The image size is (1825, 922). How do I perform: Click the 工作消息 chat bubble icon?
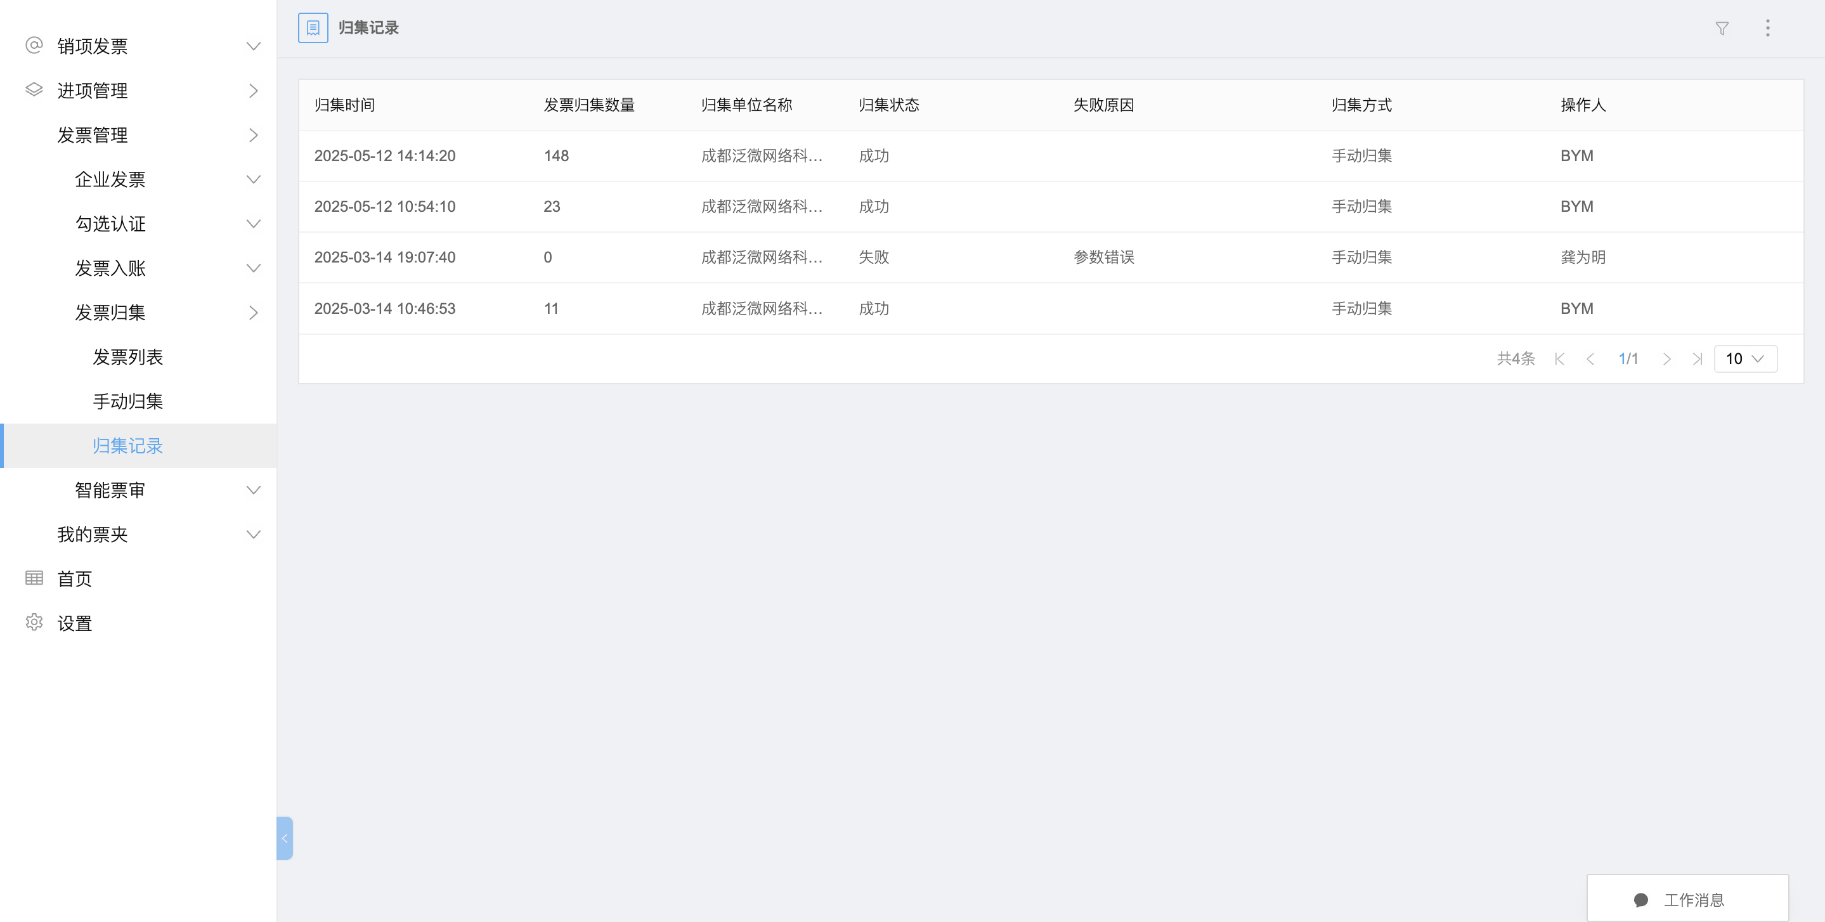(x=1640, y=900)
